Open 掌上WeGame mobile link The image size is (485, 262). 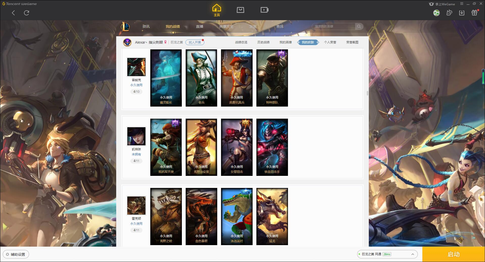(x=442, y=4)
